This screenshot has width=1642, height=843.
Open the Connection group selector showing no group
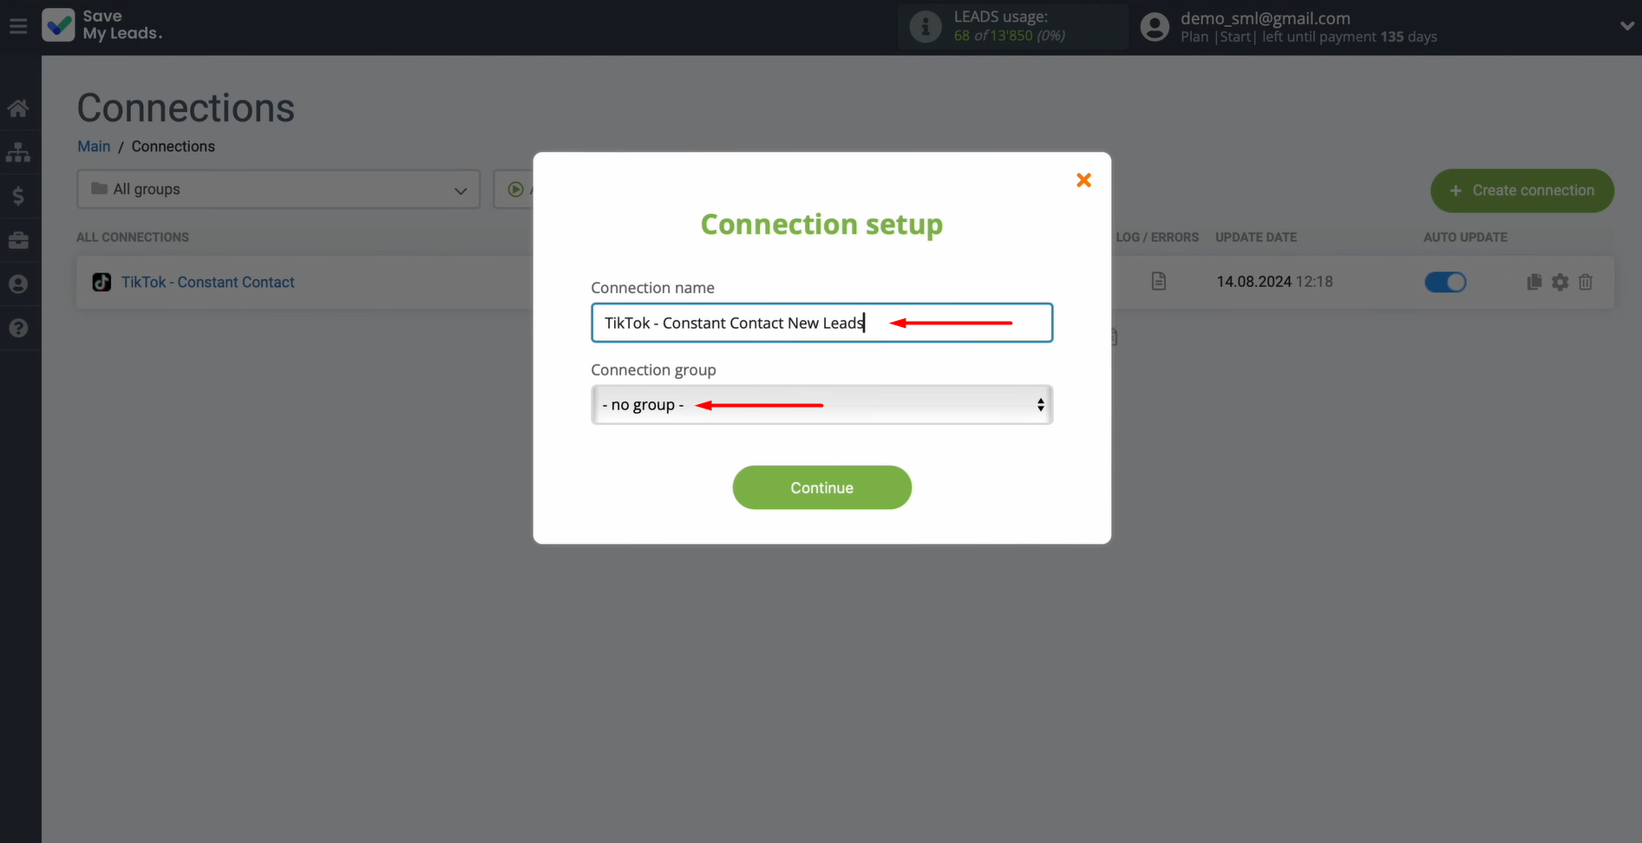pos(821,404)
